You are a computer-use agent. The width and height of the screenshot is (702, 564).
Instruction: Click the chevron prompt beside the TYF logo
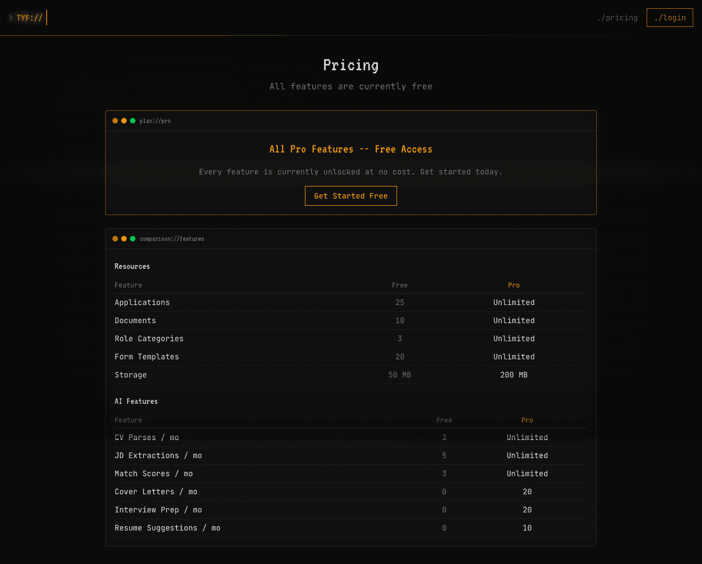10,17
